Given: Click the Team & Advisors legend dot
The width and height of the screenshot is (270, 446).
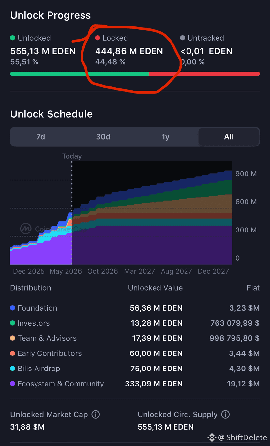Looking at the screenshot, I should (13, 338).
